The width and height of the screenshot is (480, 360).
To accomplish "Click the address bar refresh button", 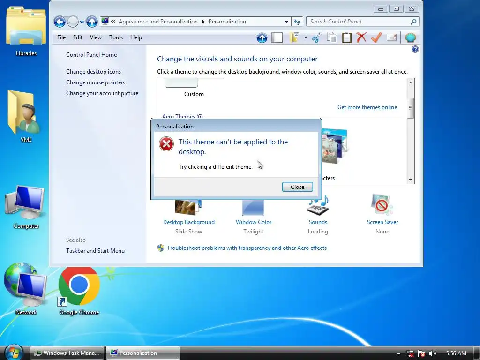I will tap(297, 22).
